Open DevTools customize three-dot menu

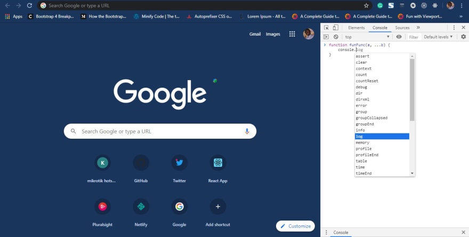(x=454, y=28)
